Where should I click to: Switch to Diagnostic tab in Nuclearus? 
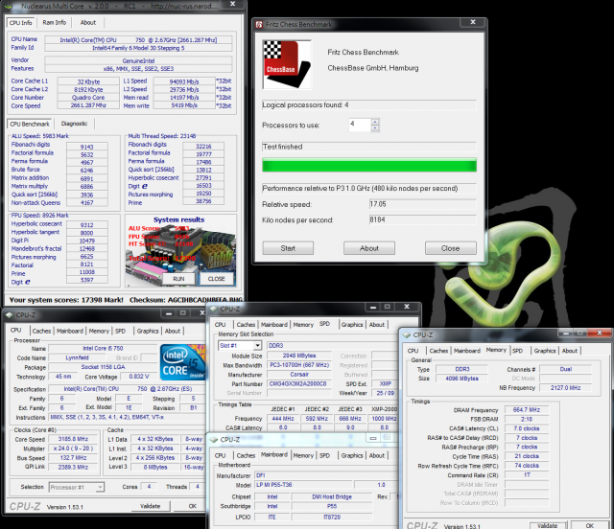point(75,124)
